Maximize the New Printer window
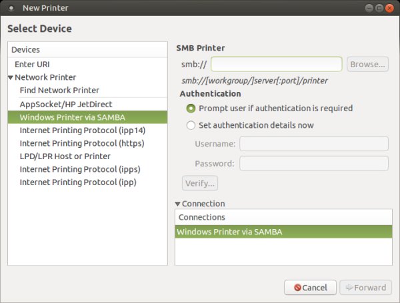 [x=379, y=8]
